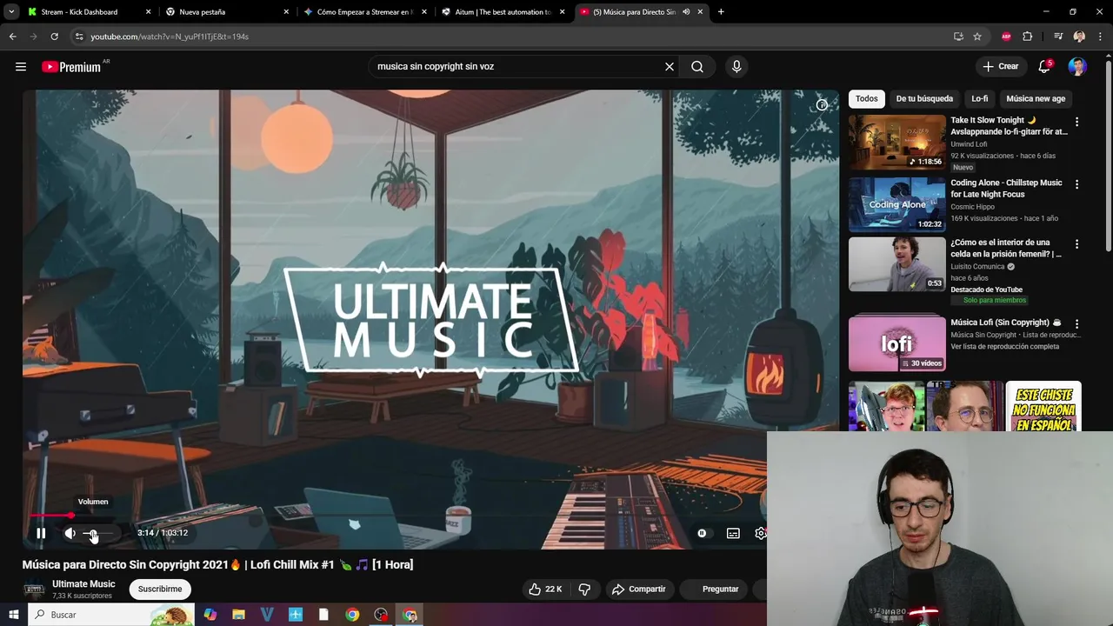Screen dimensions: 1113x626
Task: Dislike the video
Action: tap(584, 589)
